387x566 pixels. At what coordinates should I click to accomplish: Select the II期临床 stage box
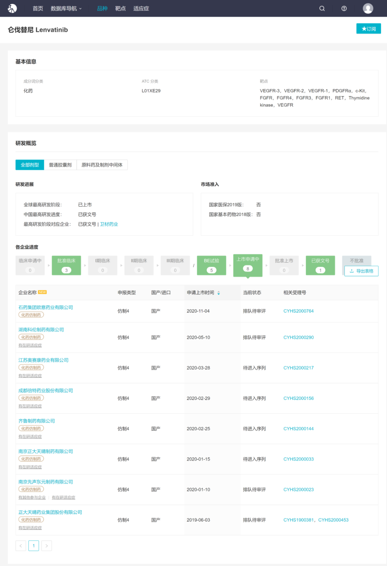(x=139, y=265)
